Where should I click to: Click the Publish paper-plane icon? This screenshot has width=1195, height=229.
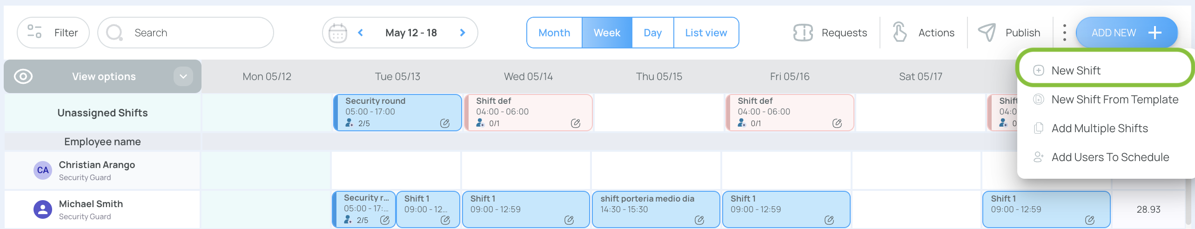click(x=987, y=33)
